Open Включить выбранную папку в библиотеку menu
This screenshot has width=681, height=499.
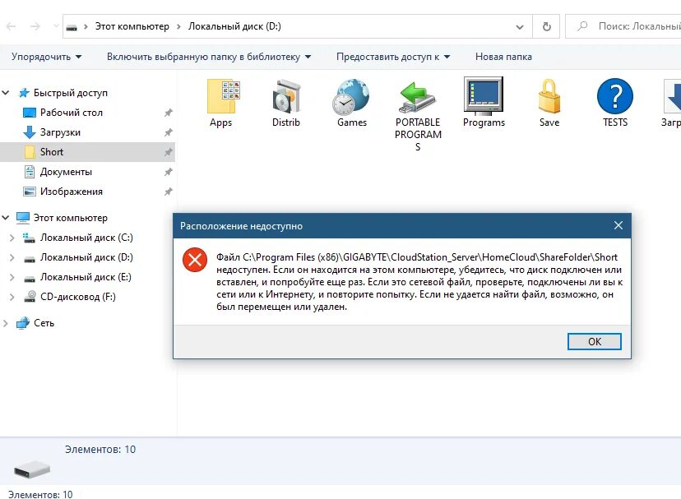[209, 57]
